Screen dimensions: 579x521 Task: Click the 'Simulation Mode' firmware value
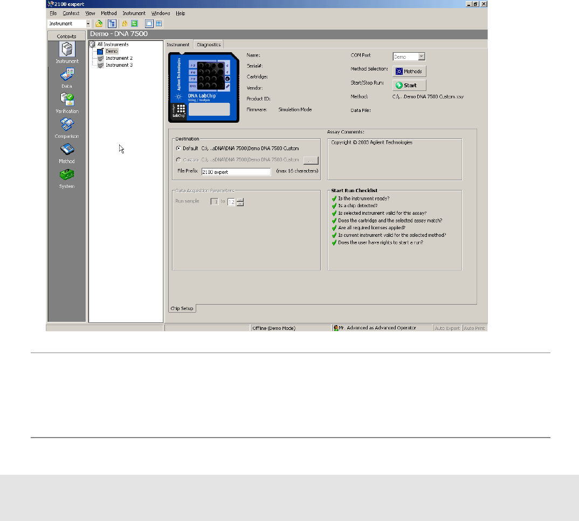click(295, 109)
